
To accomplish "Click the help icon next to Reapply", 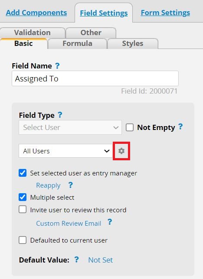I will point(71,185).
